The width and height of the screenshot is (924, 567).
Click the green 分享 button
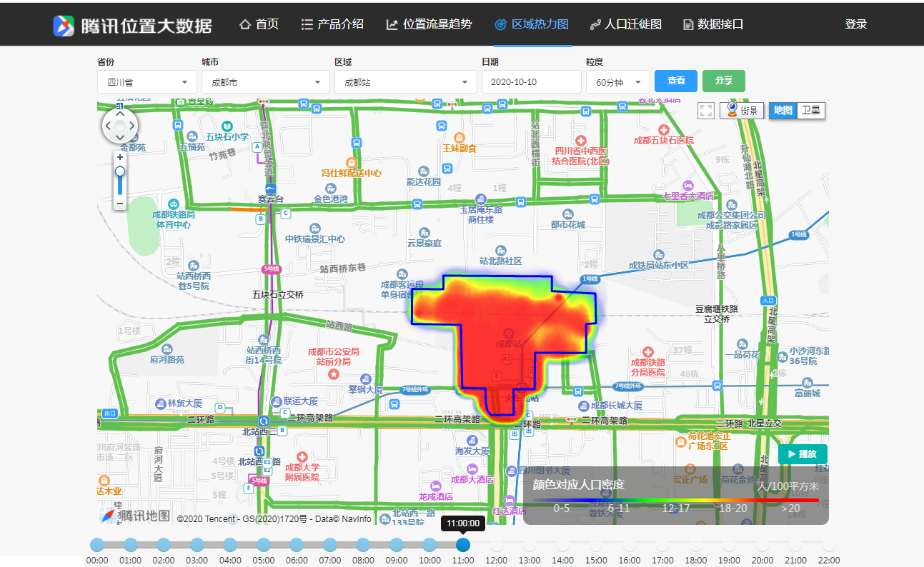point(724,81)
